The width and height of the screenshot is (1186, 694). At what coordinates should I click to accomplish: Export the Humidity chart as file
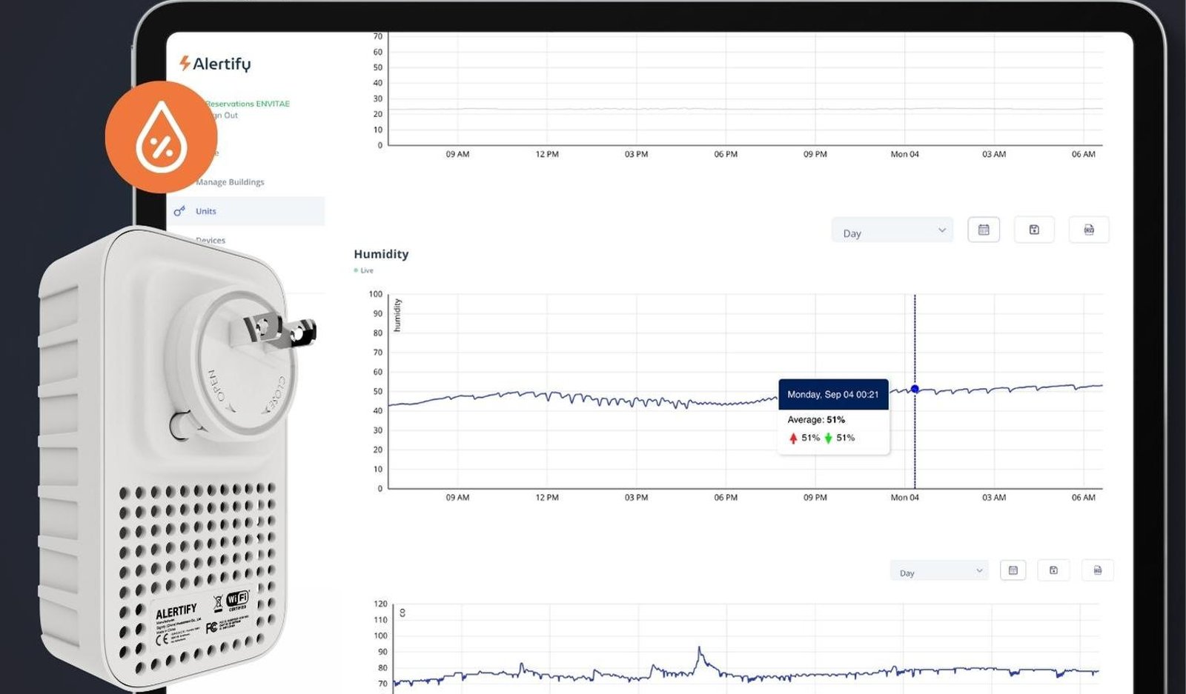1089,230
